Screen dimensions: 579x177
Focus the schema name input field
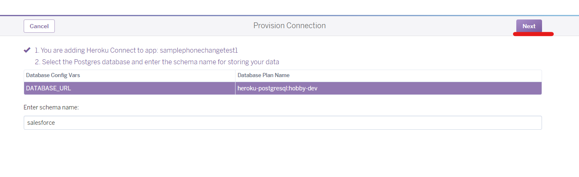tap(282, 123)
